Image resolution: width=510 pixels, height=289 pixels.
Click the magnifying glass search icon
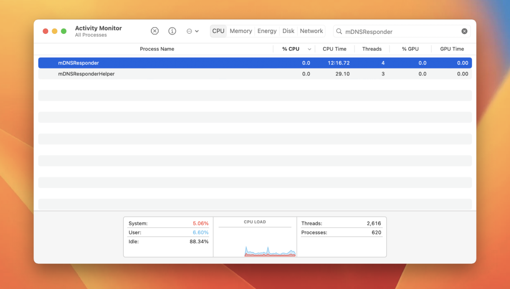click(339, 31)
